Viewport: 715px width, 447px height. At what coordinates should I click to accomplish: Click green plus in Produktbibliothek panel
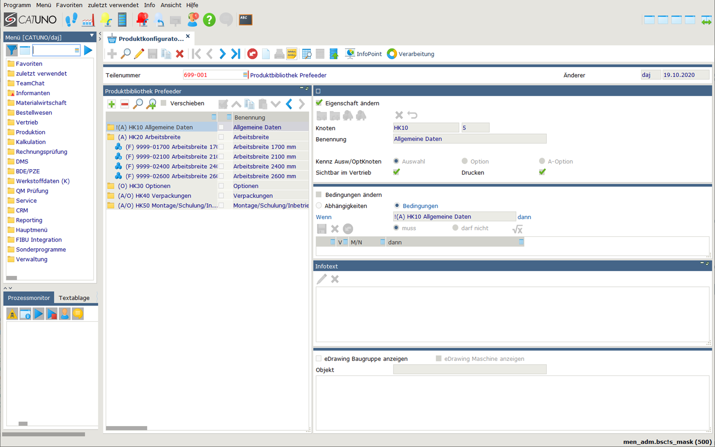[112, 104]
